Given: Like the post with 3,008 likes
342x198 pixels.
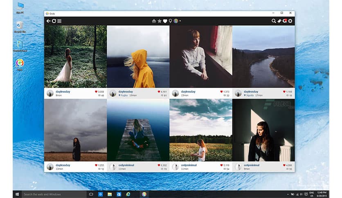Looking at the screenshot, I should pos(96,92).
